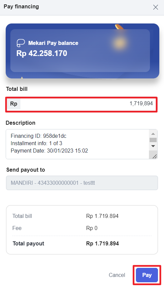Close the Pay financing dialog
164x291 pixels.
click(x=156, y=7)
